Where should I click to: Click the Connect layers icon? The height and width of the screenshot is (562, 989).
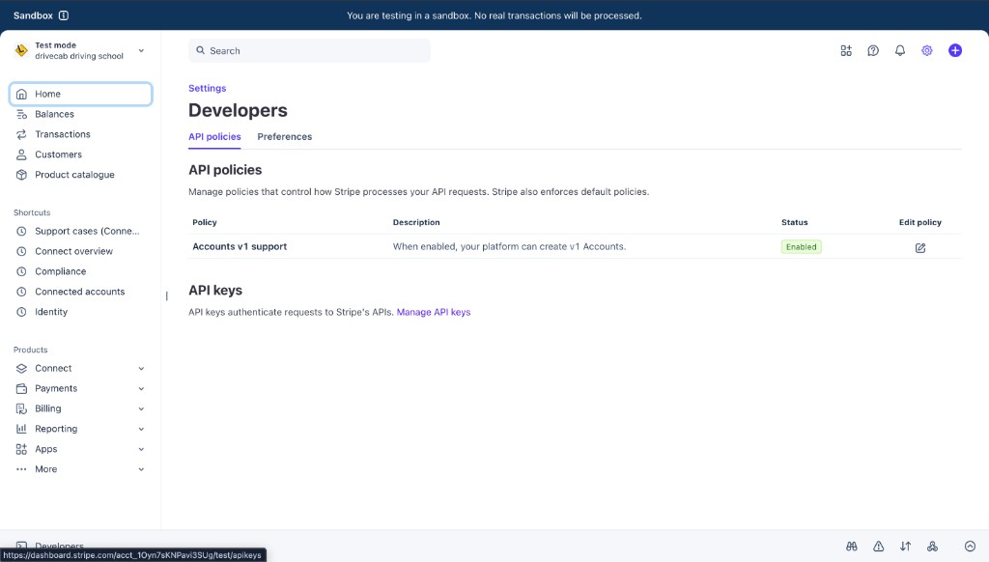(x=21, y=368)
